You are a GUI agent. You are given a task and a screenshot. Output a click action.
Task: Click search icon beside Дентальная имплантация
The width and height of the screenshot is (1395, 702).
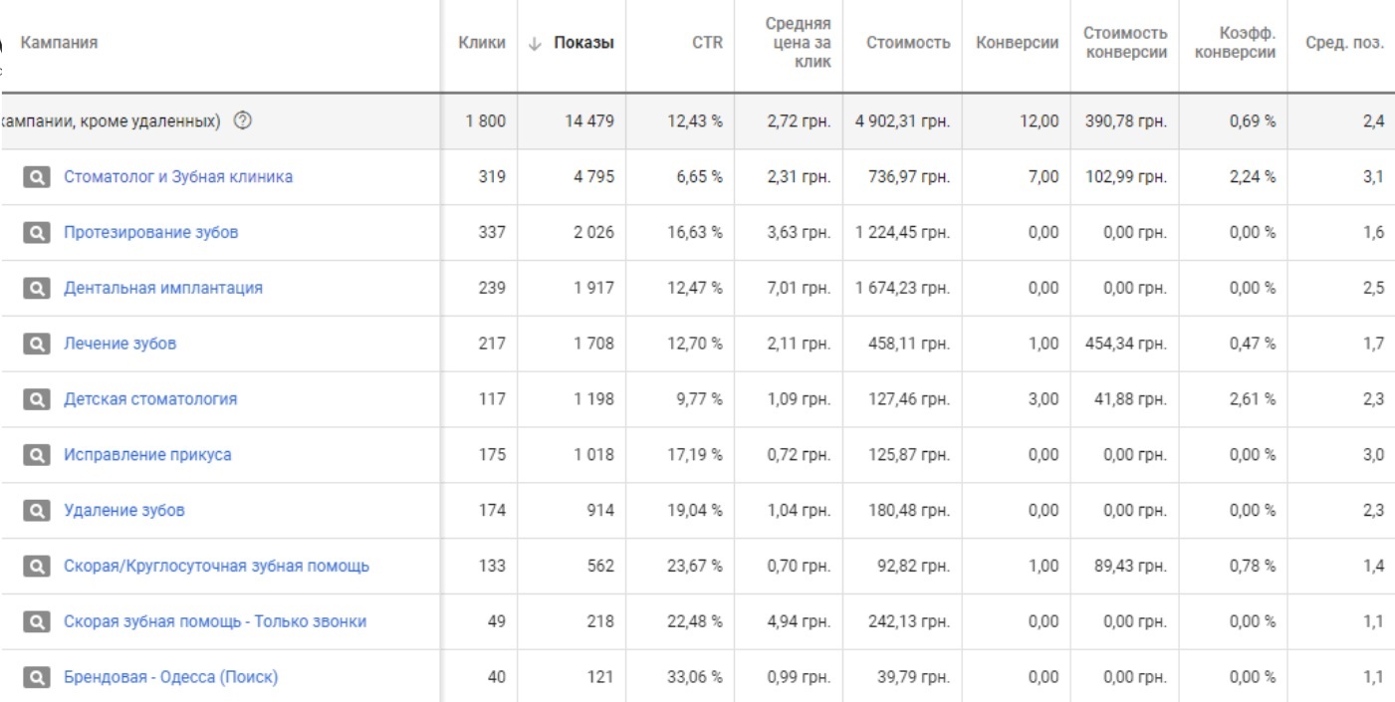click(35, 289)
